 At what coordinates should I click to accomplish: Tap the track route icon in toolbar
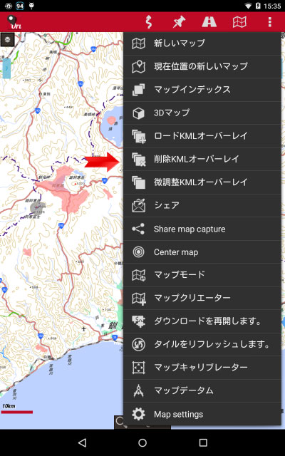149,22
